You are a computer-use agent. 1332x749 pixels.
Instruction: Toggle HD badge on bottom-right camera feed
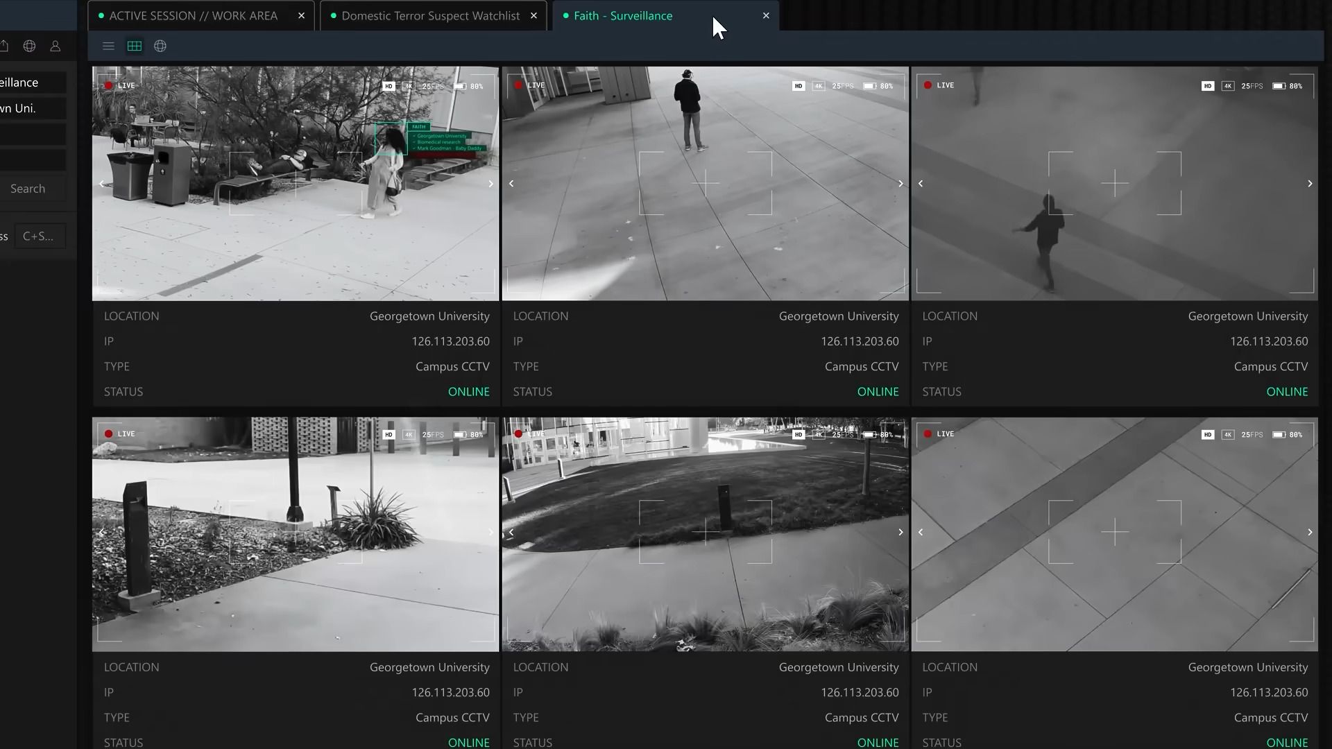[x=1207, y=435]
